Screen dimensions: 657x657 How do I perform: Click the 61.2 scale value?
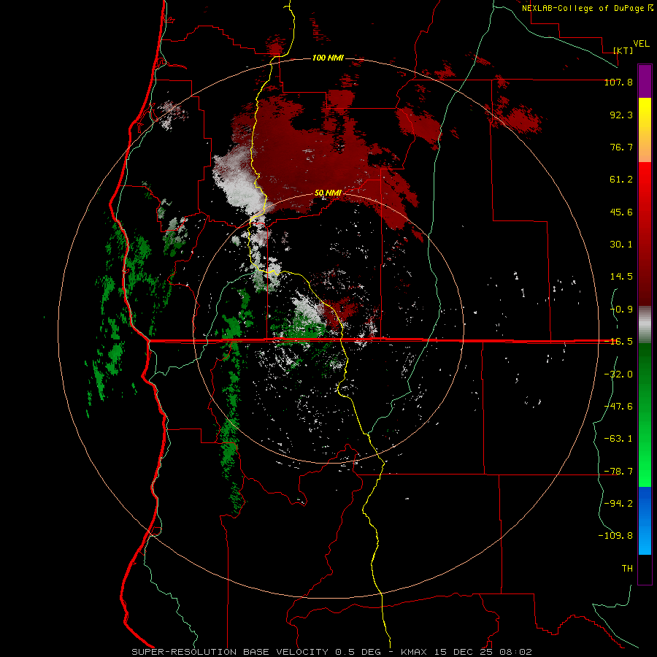pos(621,180)
